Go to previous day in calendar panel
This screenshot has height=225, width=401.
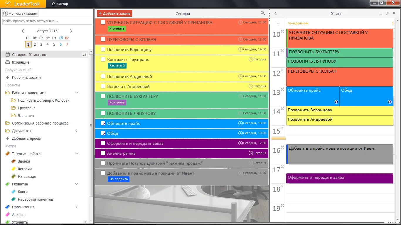(275, 13)
